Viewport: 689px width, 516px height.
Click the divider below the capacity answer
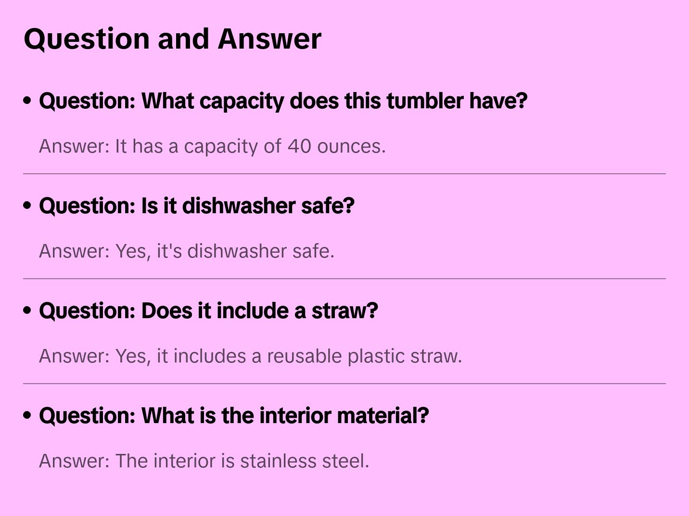[x=344, y=174]
